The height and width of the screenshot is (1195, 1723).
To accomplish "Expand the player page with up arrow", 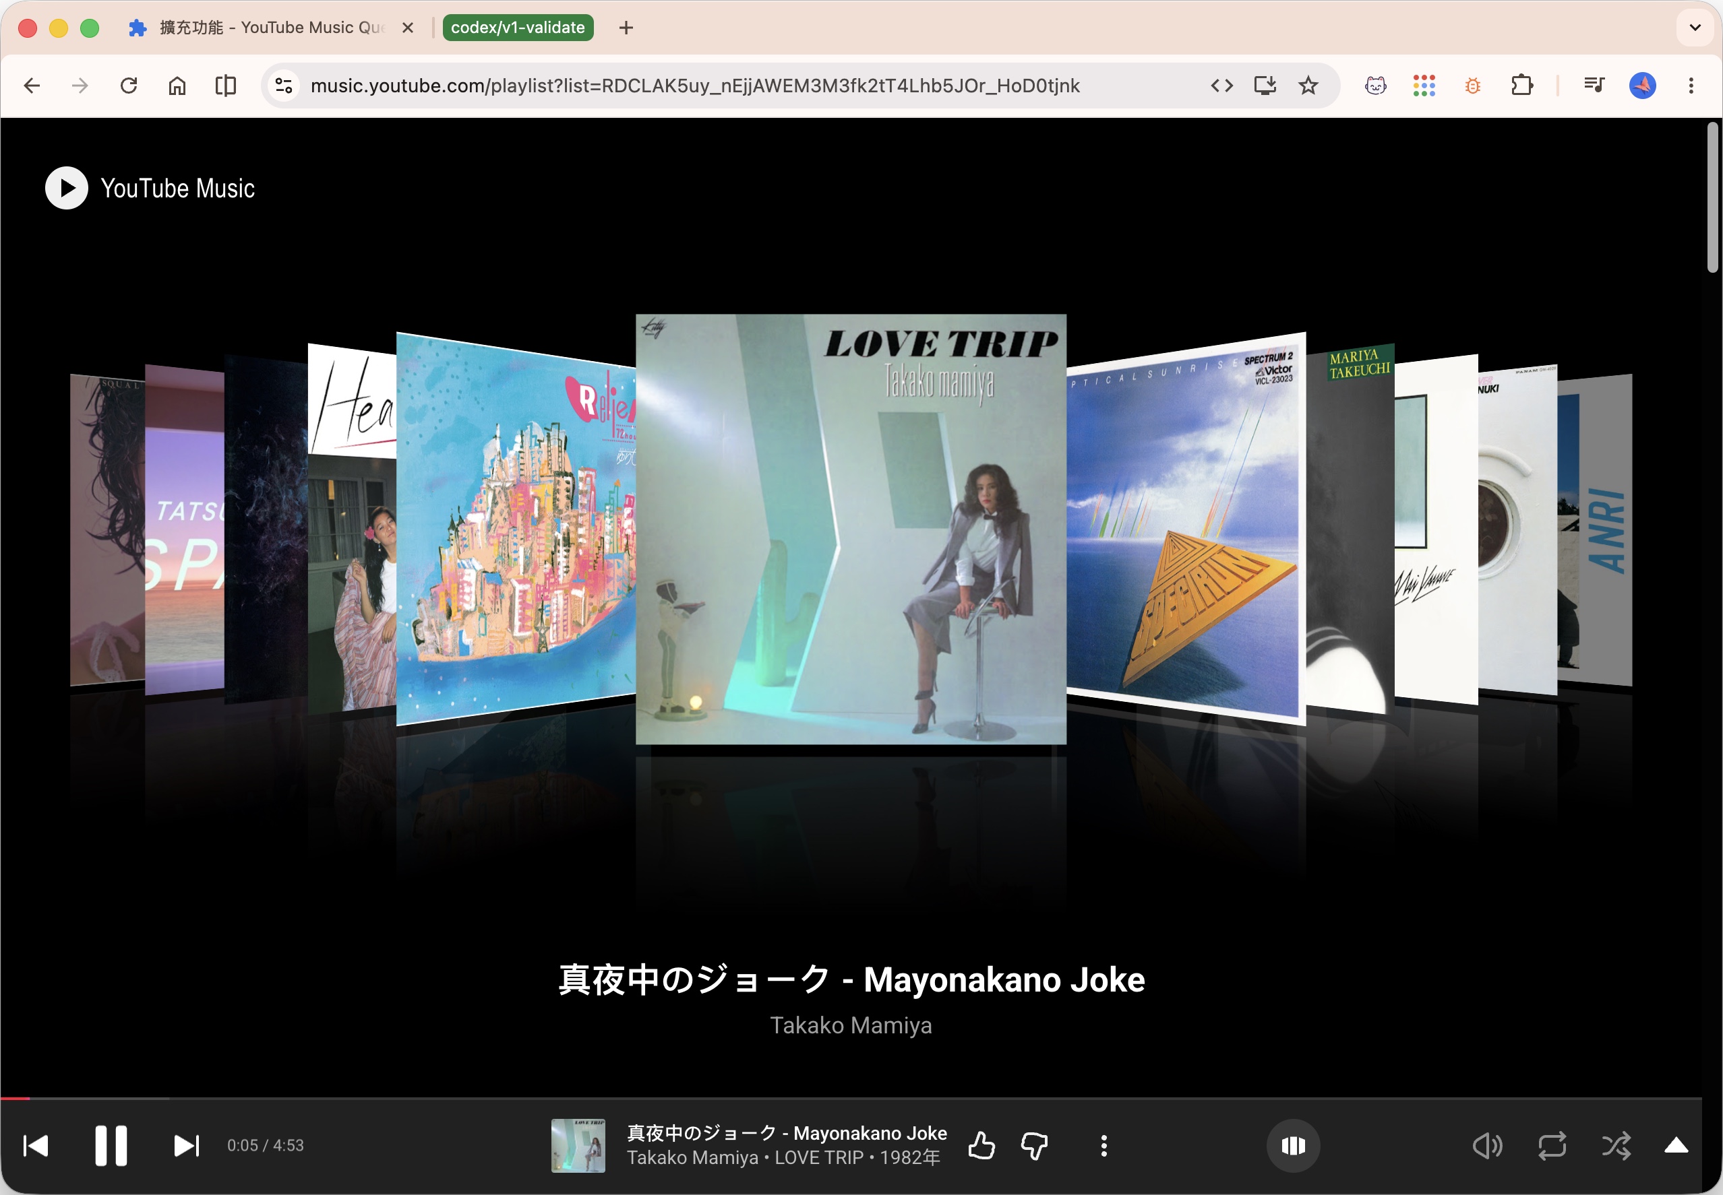I will [1676, 1146].
